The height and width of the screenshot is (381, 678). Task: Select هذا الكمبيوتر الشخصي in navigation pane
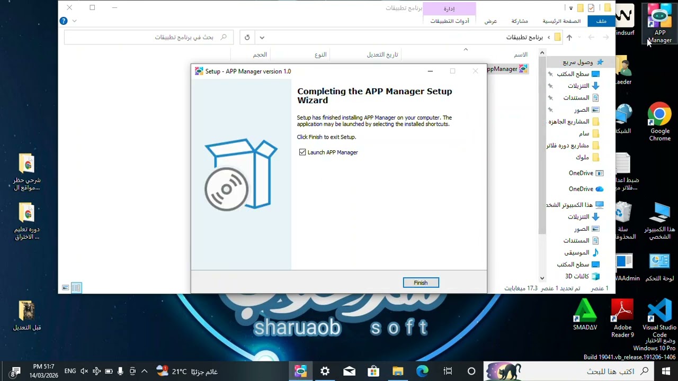[575, 205]
